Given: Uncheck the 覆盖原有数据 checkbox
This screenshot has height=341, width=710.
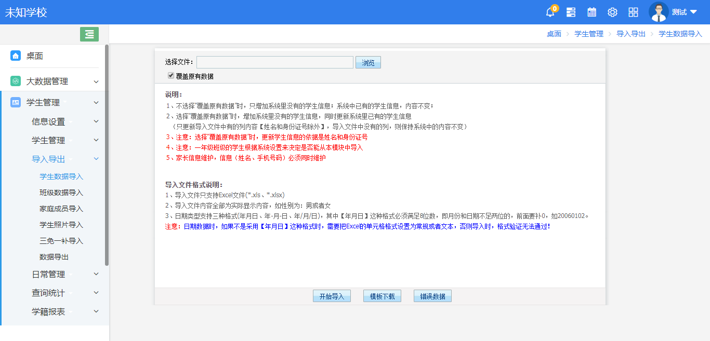Looking at the screenshot, I should 171,75.
